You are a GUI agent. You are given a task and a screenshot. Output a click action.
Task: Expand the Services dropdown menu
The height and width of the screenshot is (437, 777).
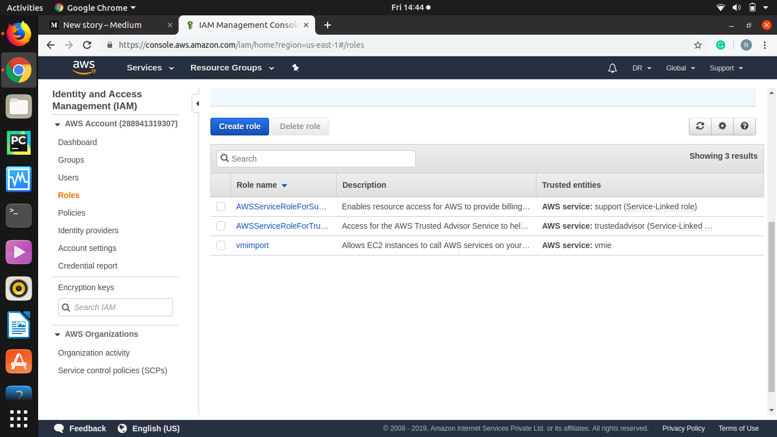151,68
